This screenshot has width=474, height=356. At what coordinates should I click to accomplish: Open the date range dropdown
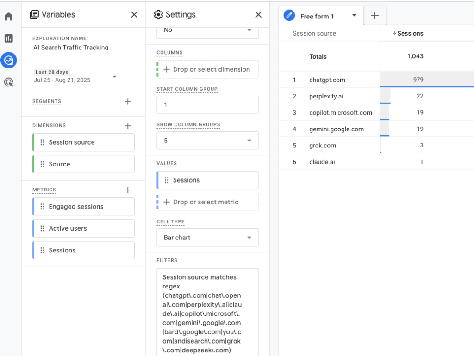pyautogui.click(x=115, y=77)
